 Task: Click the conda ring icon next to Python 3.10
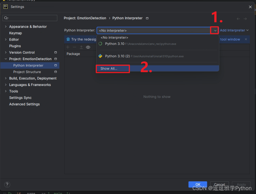point(100,44)
